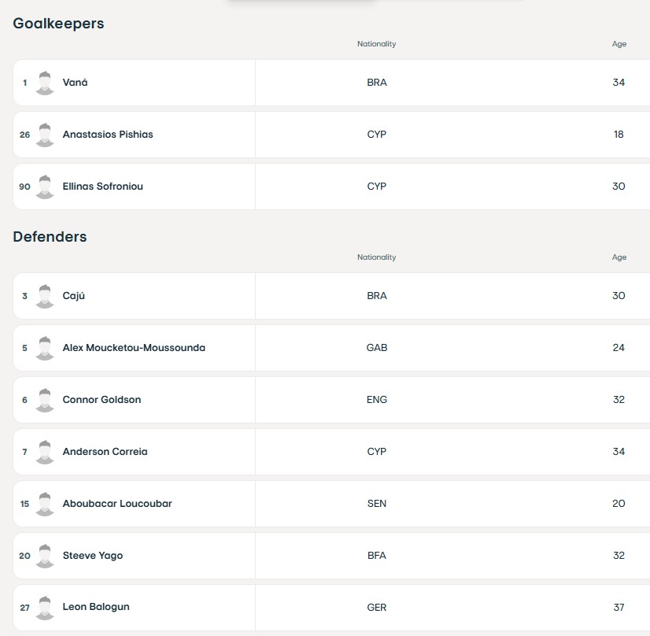Click the Defenders section heading
This screenshot has height=636, width=650.
50,237
